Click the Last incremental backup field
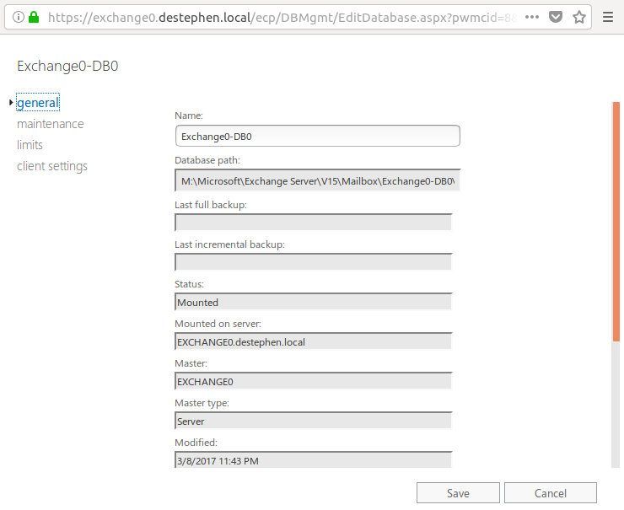The image size is (624, 510). [x=313, y=262]
